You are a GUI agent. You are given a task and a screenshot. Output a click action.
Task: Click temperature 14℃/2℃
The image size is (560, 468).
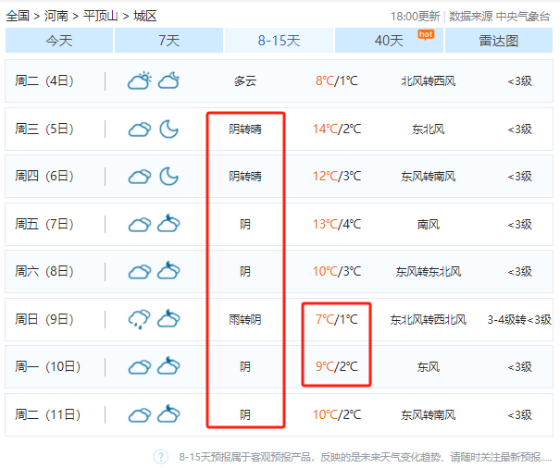coord(337,129)
